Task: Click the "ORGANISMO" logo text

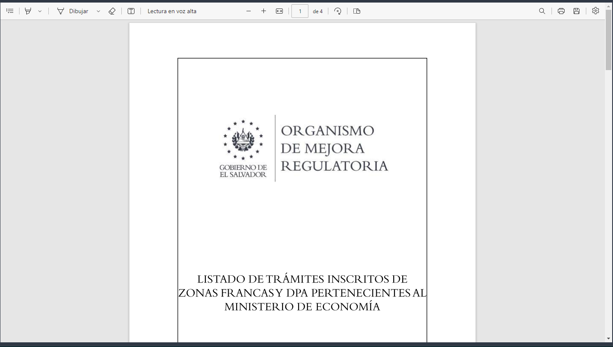Action: point(327,130)
